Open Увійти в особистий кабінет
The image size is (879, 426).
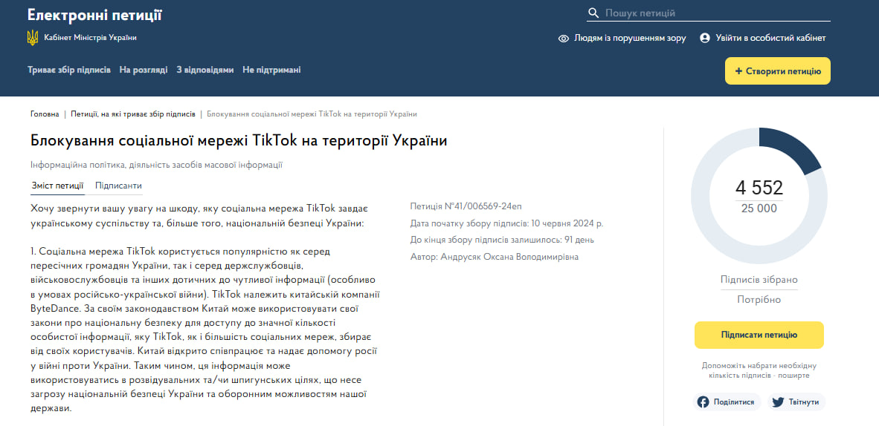click(x=770, y=38)
